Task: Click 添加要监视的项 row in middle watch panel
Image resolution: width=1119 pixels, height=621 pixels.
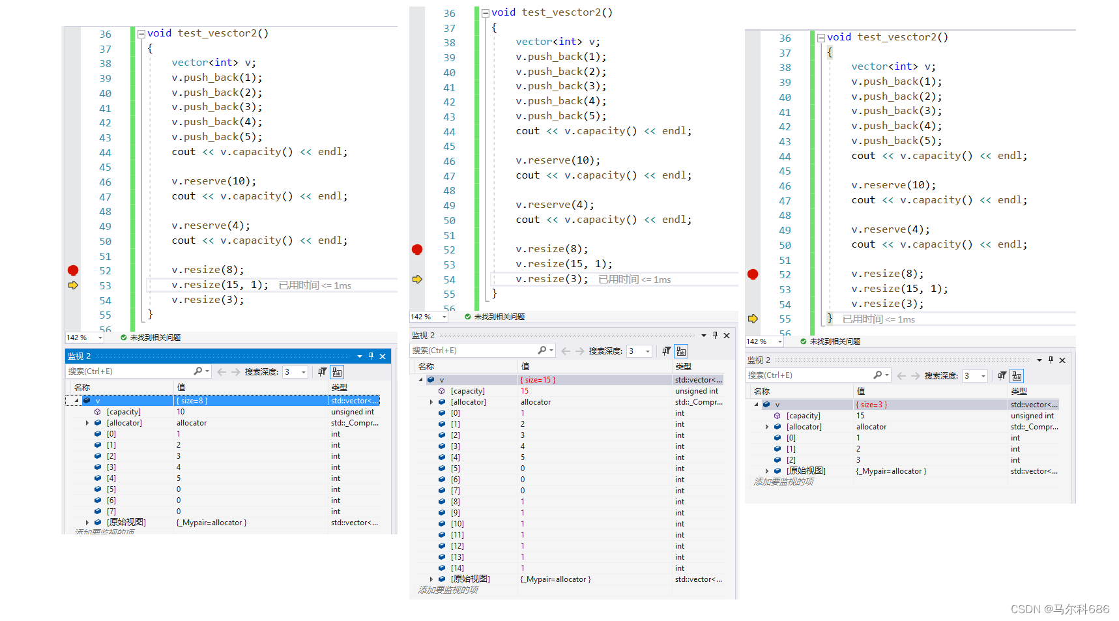Action: click(448, 590)
